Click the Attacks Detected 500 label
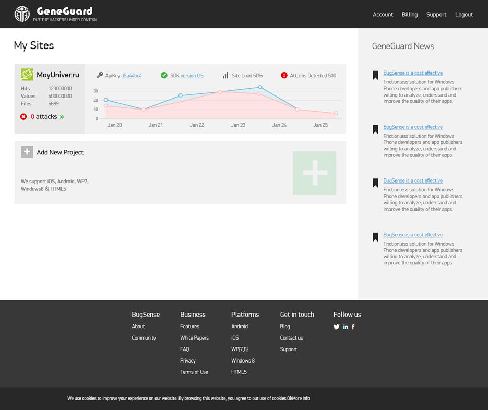This screenshot has width=488, height=410. 313,75
